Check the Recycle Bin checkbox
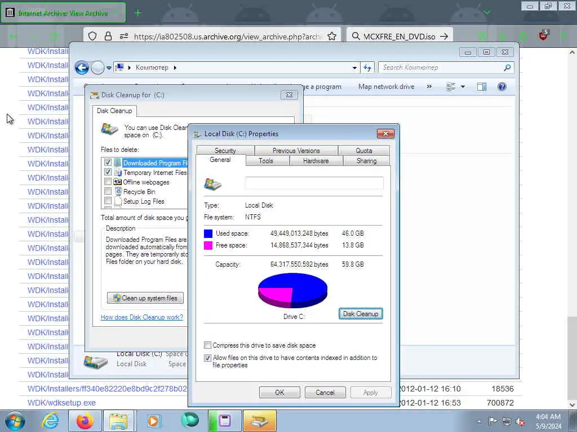Image resolution: width=577 pixels, height=432 pixels. point(108,191)
